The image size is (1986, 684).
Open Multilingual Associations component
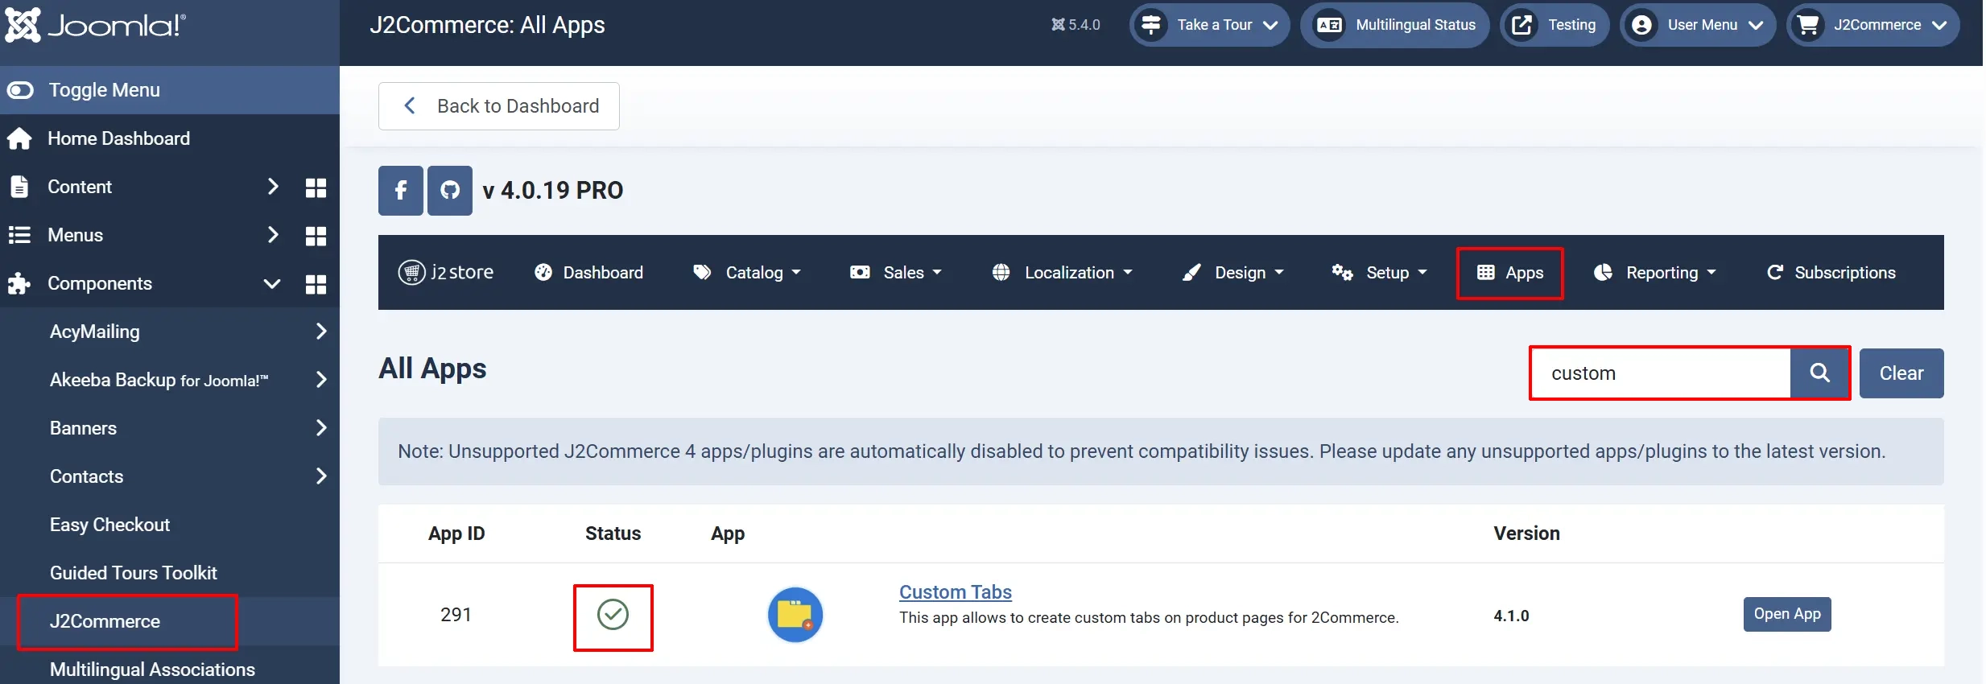click(152, 670)
